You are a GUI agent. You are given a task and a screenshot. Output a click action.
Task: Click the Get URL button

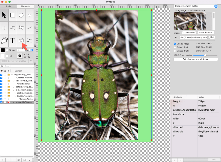(212, 37)
